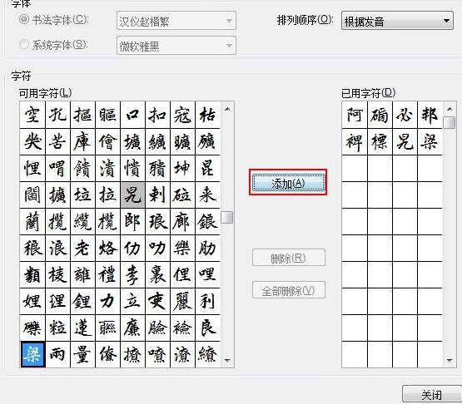Select character 理 in available characters

tap(57, 301)
